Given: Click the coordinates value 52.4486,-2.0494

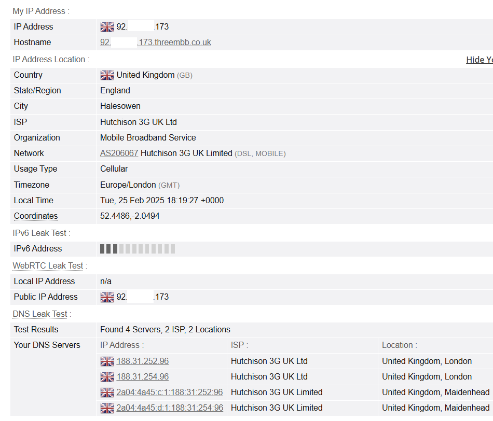Looking at the screenshot, I should tap(130, 216).
